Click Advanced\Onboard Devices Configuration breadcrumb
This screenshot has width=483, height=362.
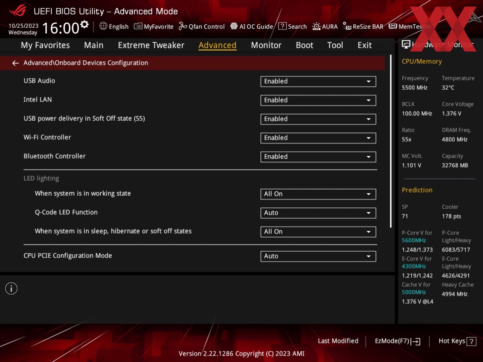tap(86, 63)
